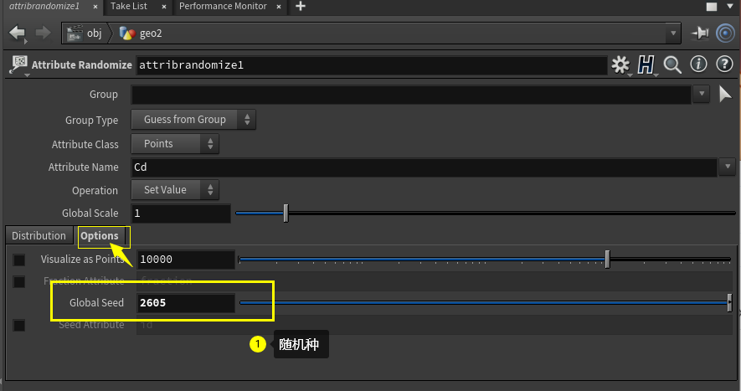Click the Attribute Name field Cd
Viewport: 741px width, 391px height.
tap(424, 167)
